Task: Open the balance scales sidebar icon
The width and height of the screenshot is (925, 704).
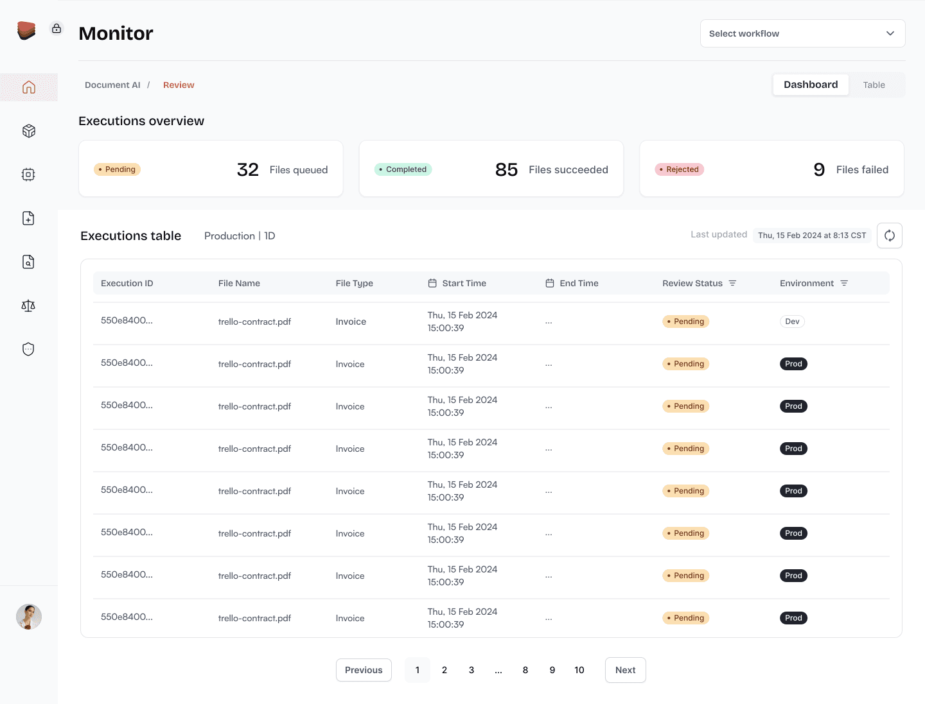Action: click(28, 305)
